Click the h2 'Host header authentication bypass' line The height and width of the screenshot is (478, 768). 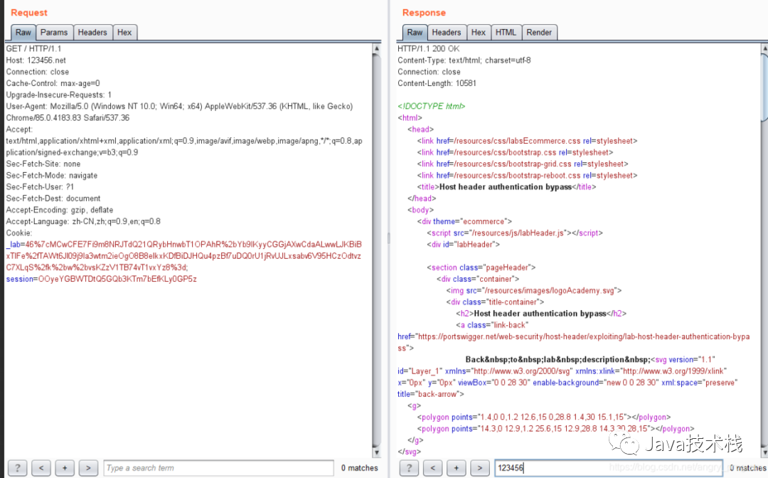tap(541, 314)
